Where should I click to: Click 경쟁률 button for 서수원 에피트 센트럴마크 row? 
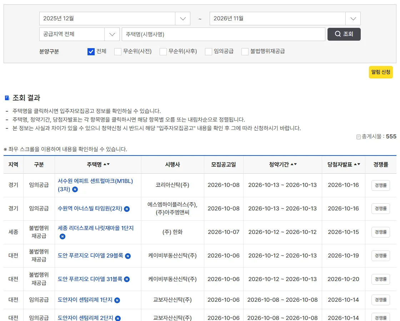pos(381,185)
